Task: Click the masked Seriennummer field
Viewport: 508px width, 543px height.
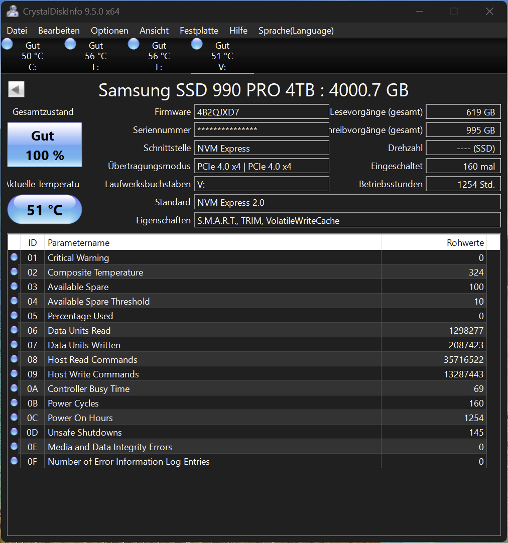Action: click(262, 130)
